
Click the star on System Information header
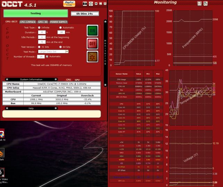7,79
